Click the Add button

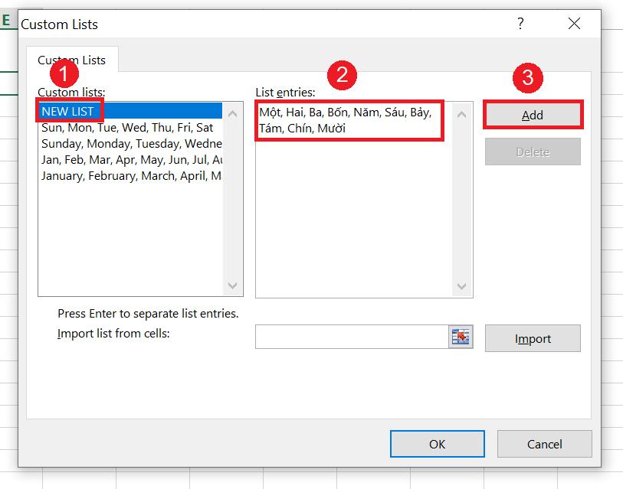533,114
